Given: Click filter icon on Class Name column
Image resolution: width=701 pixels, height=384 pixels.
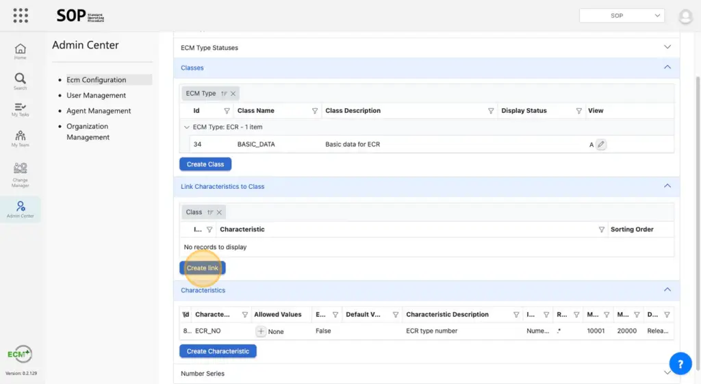Looking at the screenshot, I should click(x=315, y=111).
